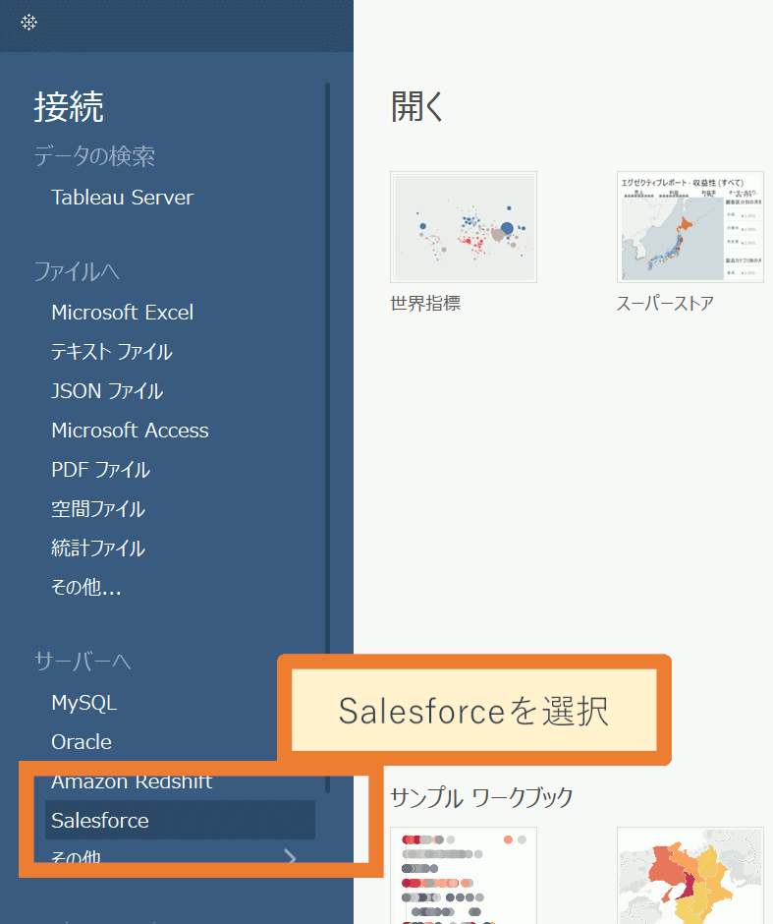
Task: Click the スーパーストア workbook label
Action: [x=665, y=304]
